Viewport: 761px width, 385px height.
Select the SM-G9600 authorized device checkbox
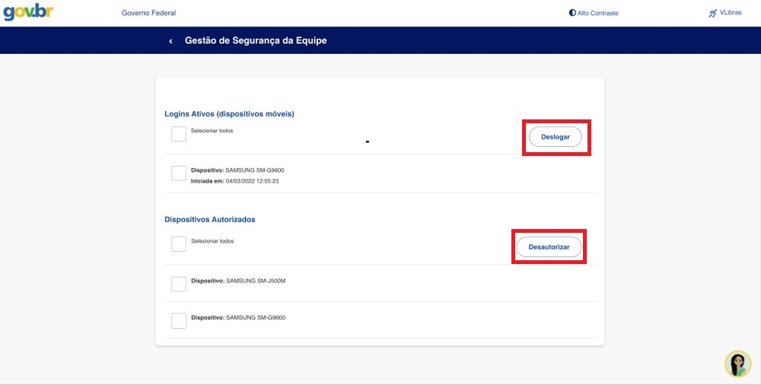(x=179, y=320)
